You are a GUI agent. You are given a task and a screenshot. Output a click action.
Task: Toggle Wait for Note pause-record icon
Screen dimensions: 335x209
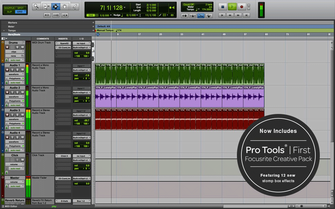point(184,15)
